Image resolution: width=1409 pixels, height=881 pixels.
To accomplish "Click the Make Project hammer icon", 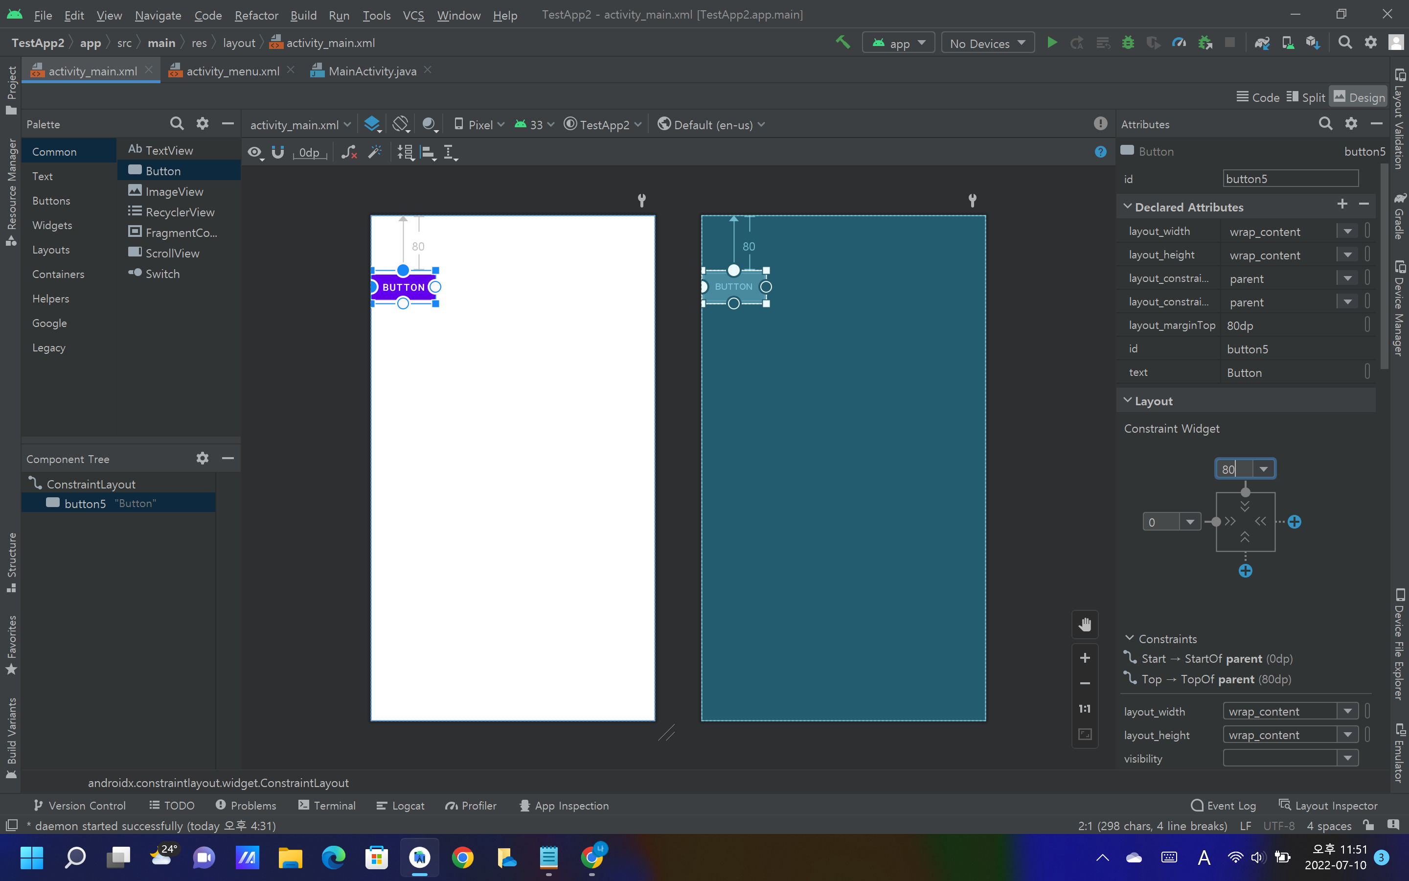I will 842,43.
